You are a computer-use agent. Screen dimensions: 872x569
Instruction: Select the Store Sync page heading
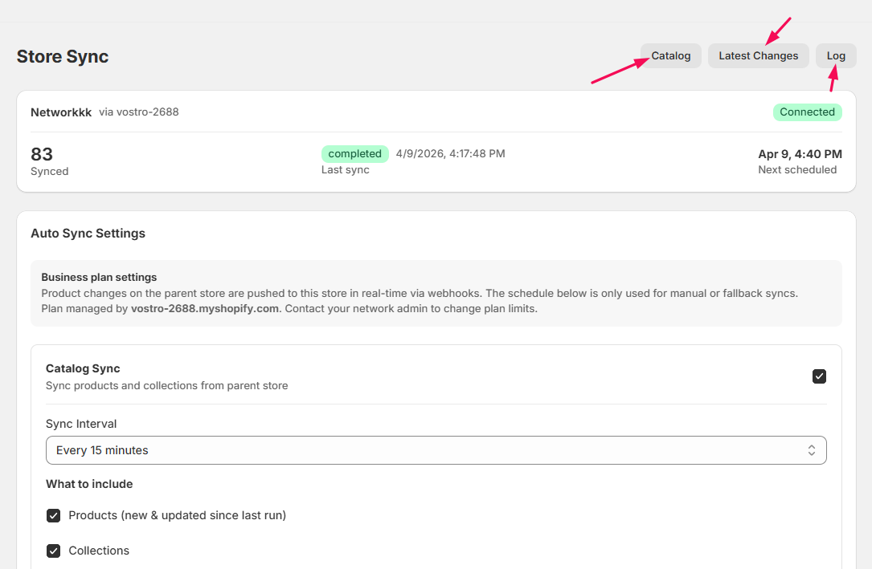(63, 57)
